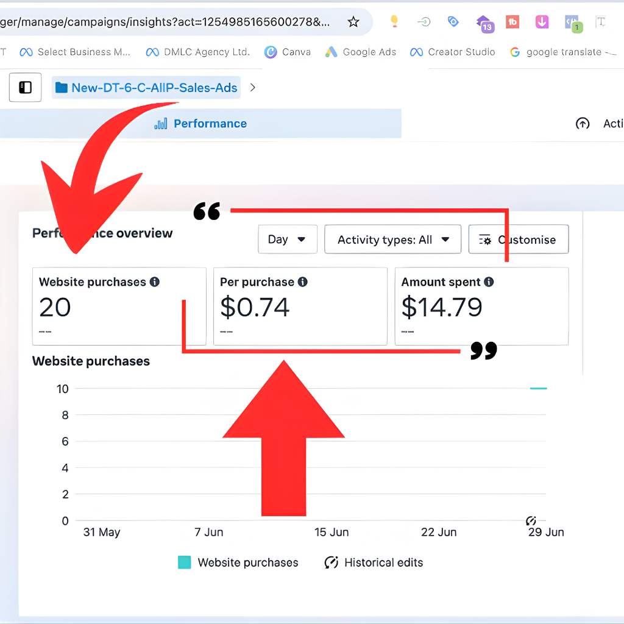
Task: Open the Day dropdown
Action: tap(287, 239)
